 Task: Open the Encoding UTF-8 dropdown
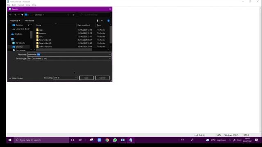tap(65, 78)
